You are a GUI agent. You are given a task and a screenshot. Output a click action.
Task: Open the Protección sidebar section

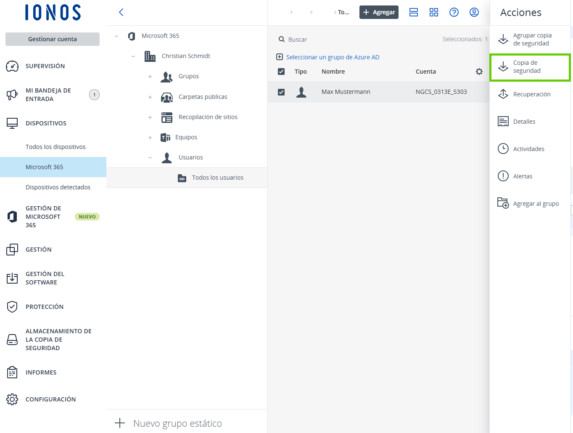point(45,307)
